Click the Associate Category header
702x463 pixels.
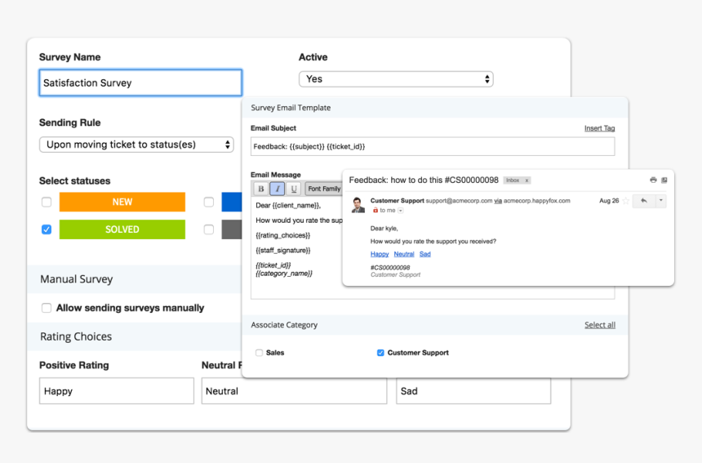click(284, 325)
